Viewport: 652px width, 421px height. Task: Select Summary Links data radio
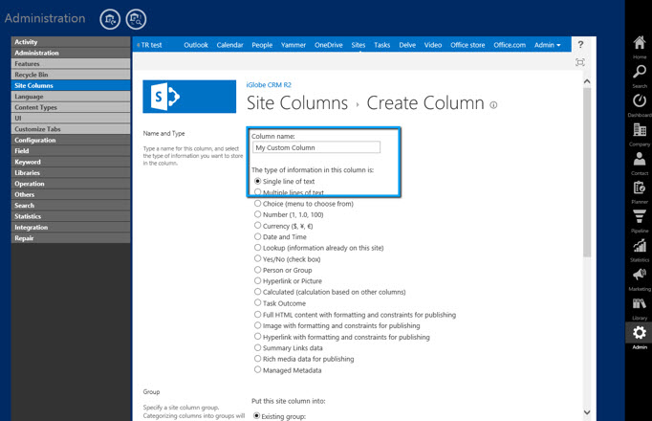click(258, 347)
